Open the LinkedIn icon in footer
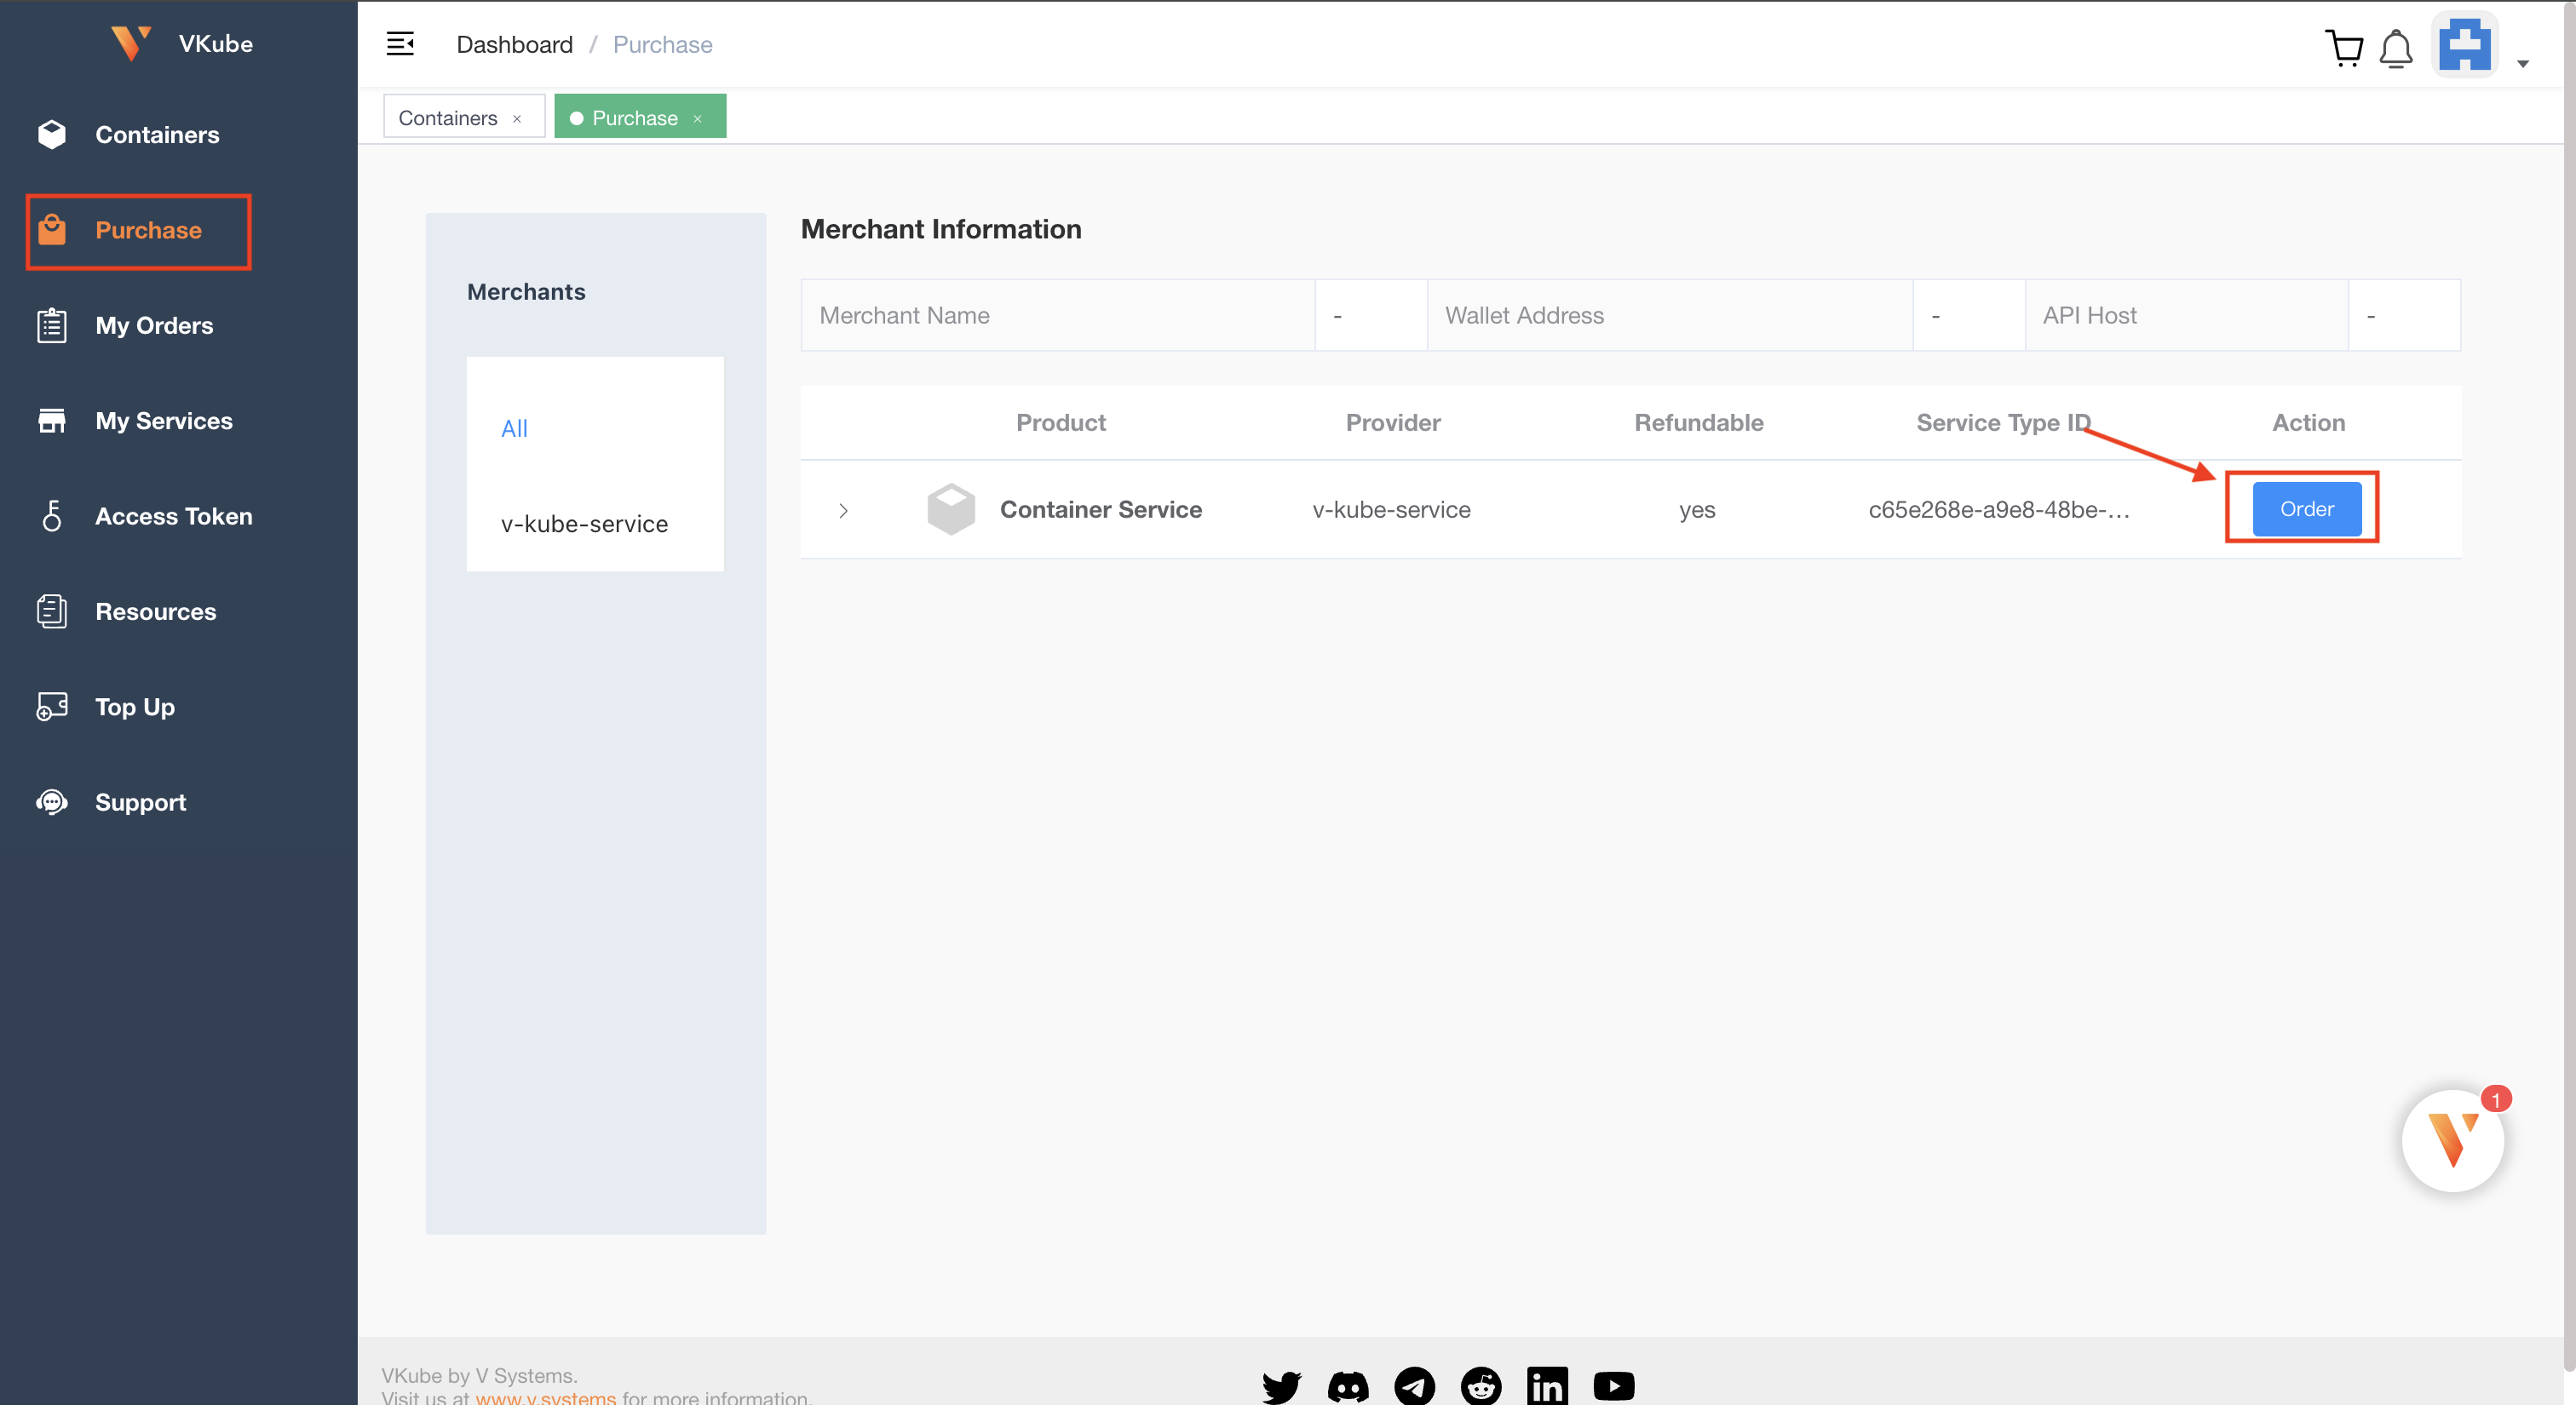The height and width of the screenshot is (1405, 2576). pyautogui.click(x=1547, y=1387)
